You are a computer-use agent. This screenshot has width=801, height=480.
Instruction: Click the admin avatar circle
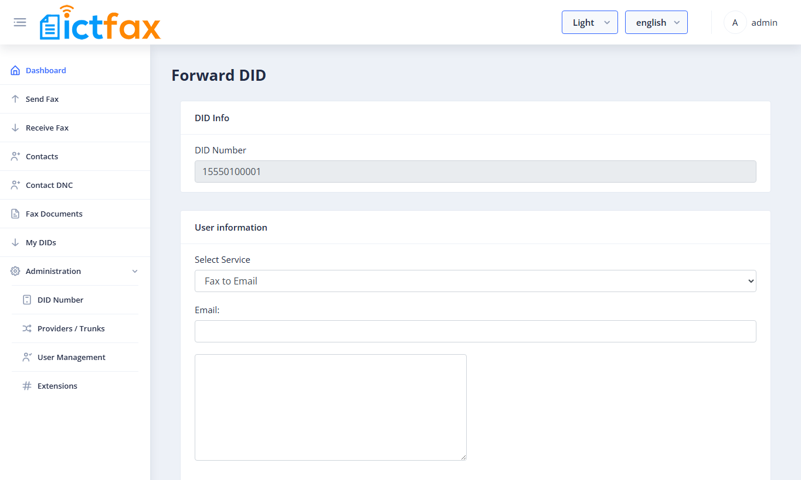click(x=735, y=22)
